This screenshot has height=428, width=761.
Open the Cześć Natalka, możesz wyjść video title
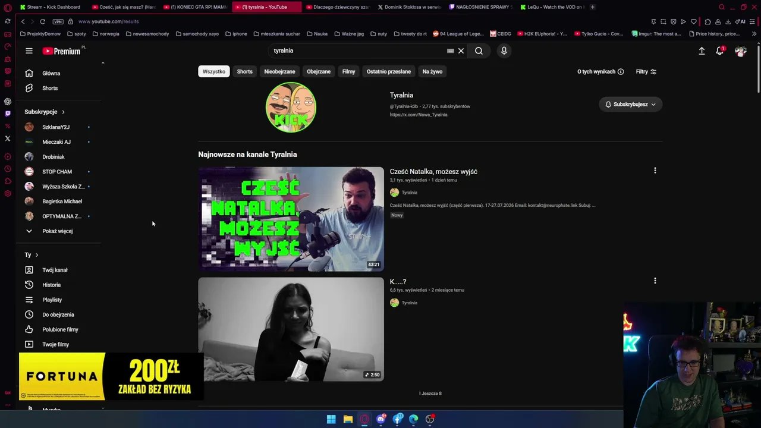(x=433, y=171)
